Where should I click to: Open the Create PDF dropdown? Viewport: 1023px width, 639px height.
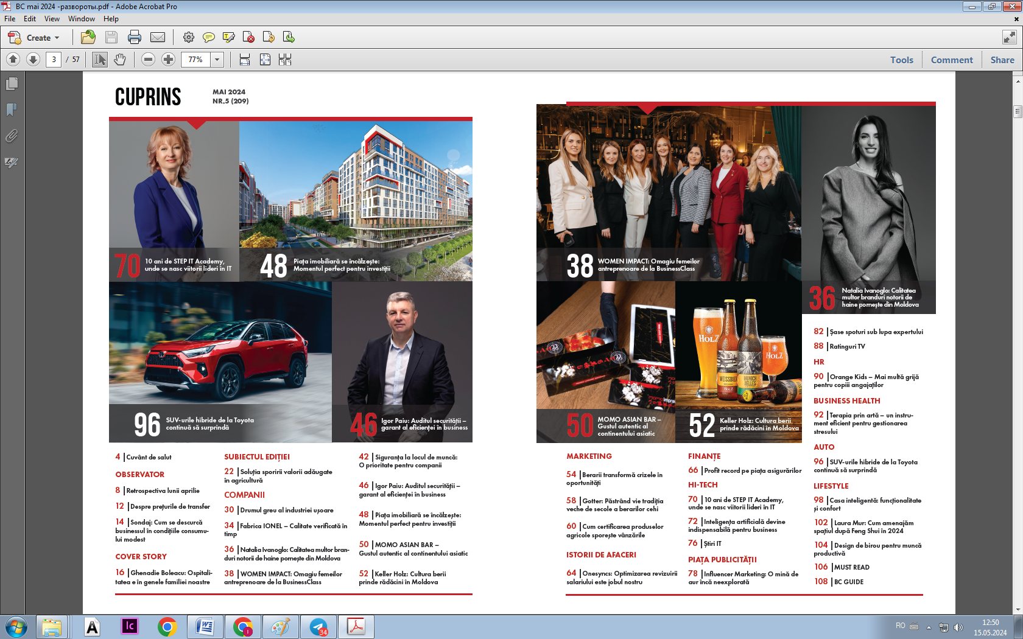point(33,38)
